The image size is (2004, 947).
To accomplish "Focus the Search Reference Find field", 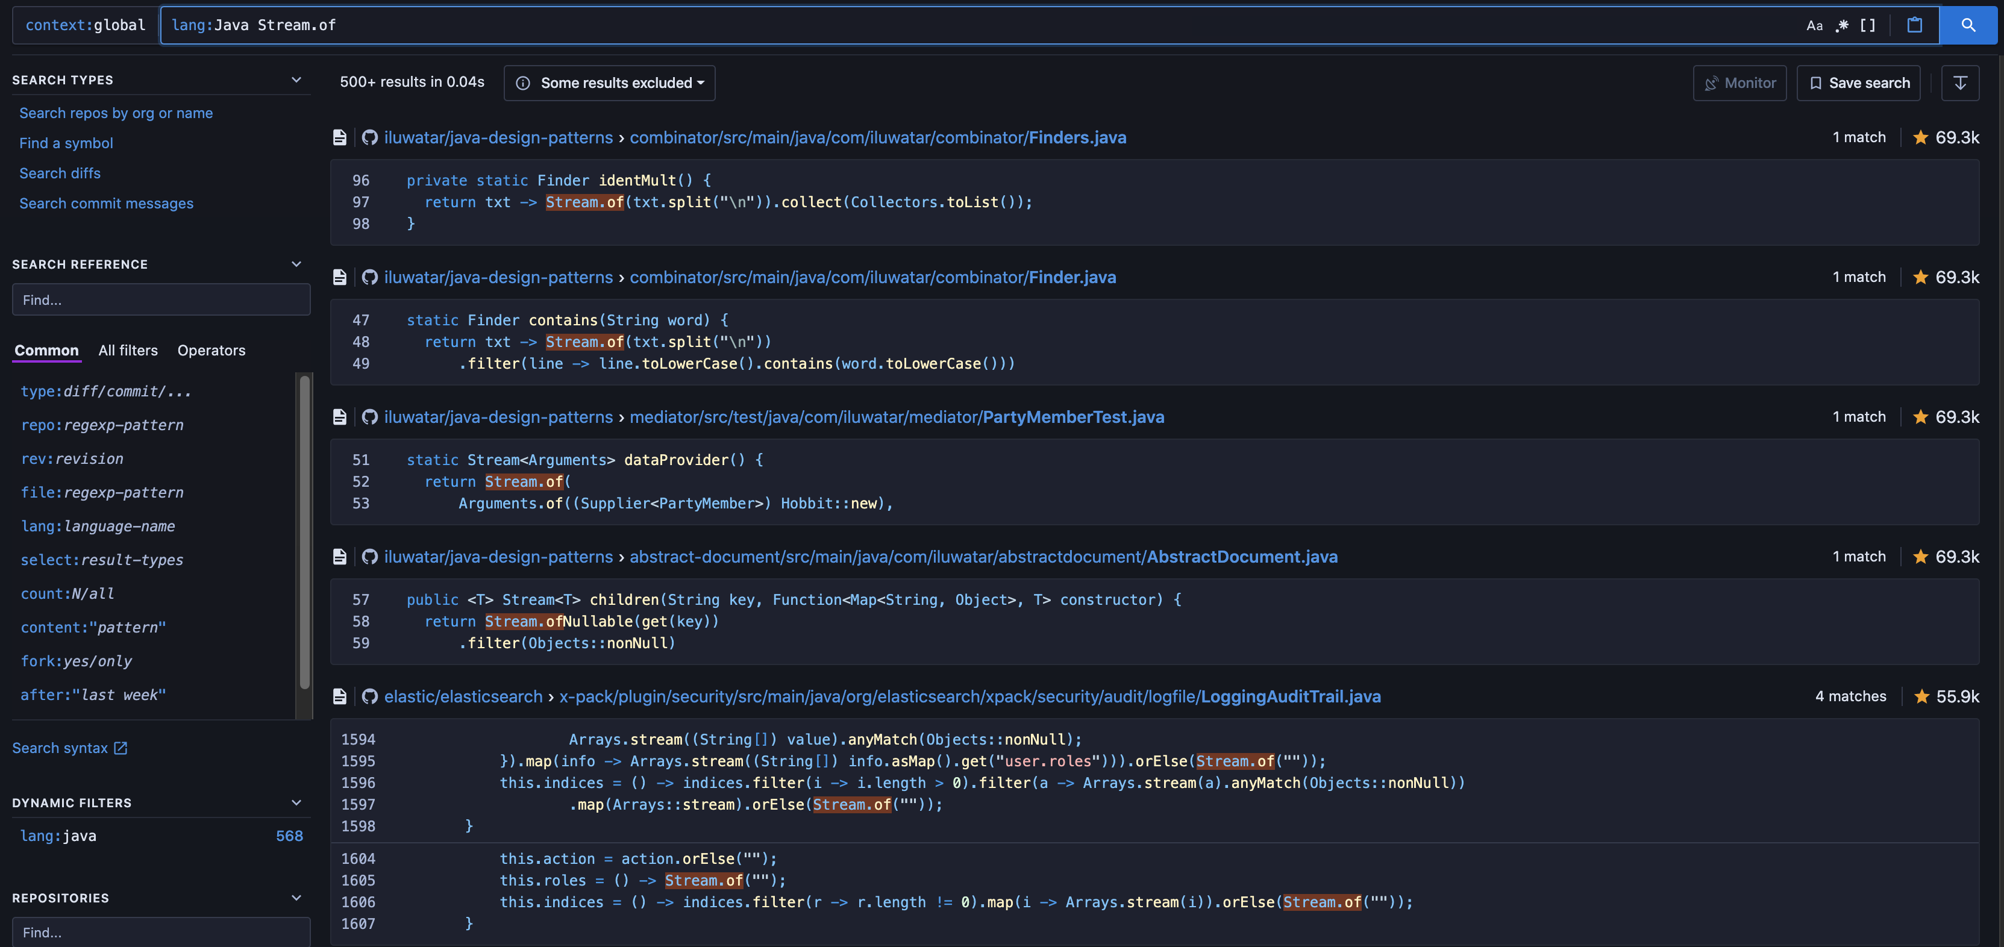I will [161, 299].
